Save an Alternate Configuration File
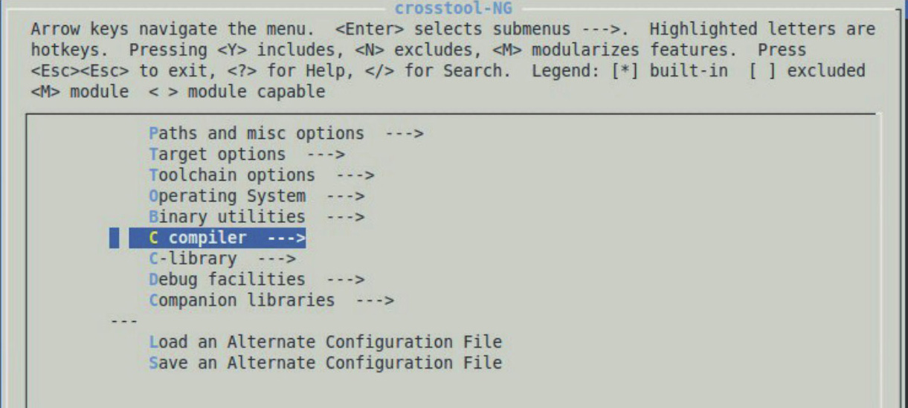 coord(326,363)
